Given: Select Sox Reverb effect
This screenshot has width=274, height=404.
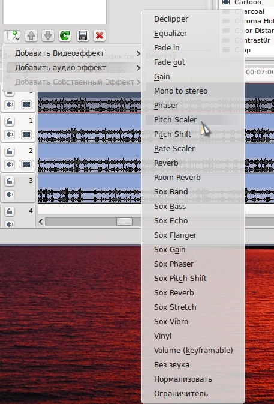Looking at the screenshot, I should click(193, 293).
